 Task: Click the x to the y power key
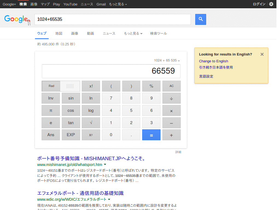click(91, 135)
